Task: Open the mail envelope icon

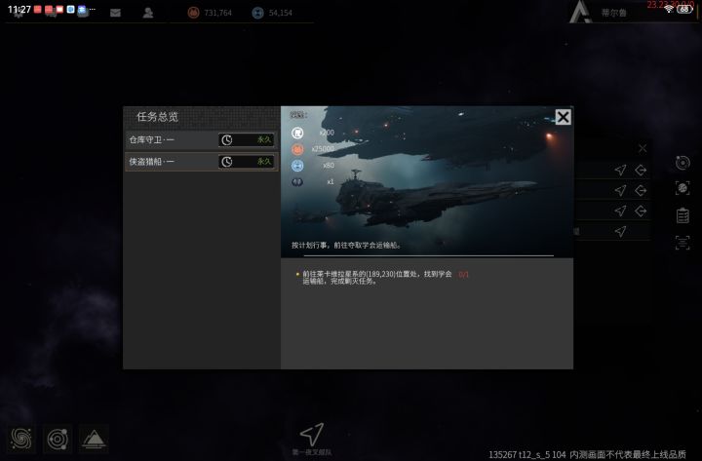Action: click(115, 13)
